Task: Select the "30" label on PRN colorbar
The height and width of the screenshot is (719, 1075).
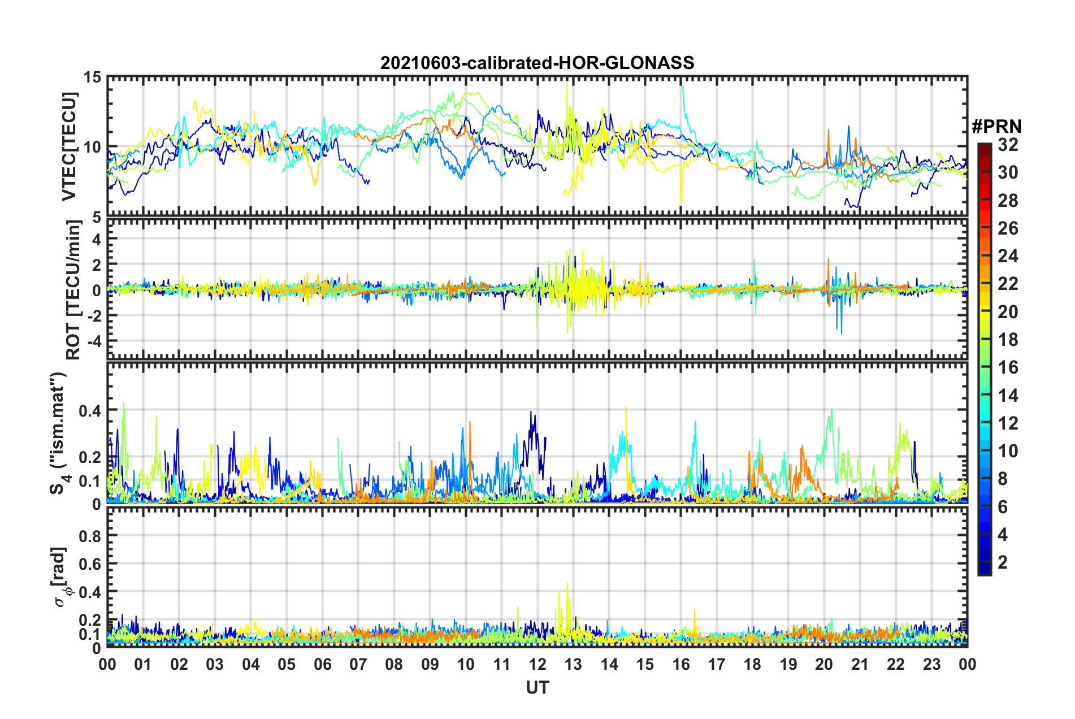Action: (x=1008, y=172)
